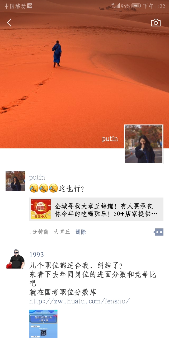Open the shared article about 大章丘锦鲤
Image resolution: width=169 pixels, height=338 pixels.
tap(96, 209)
